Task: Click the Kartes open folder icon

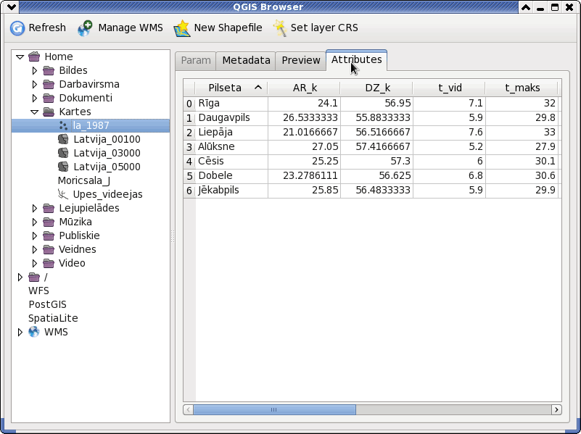Action: (49, 112)
